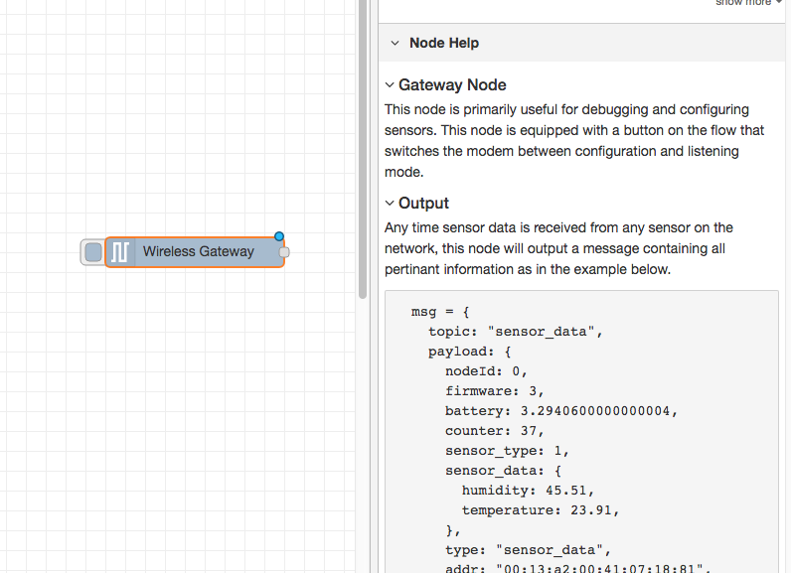
Task: Click the canvas vertical scrollbar thumb
Action: click(363, 149)
